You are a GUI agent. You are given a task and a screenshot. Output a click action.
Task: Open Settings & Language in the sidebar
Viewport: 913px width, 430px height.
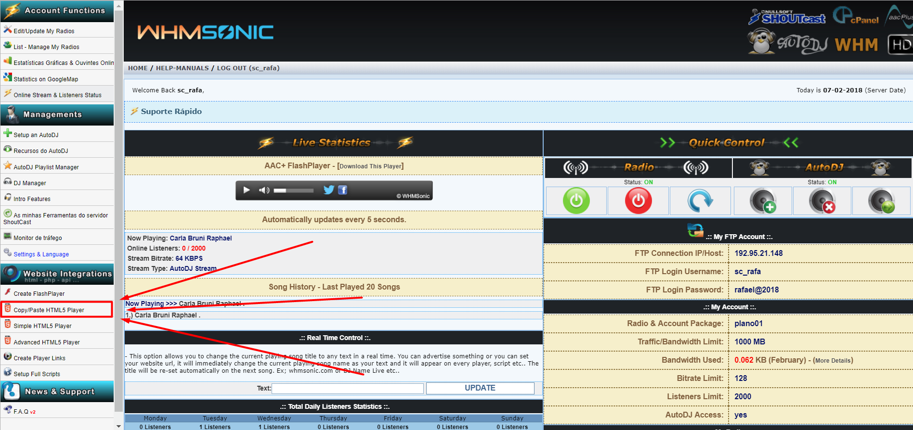(41, 254)
